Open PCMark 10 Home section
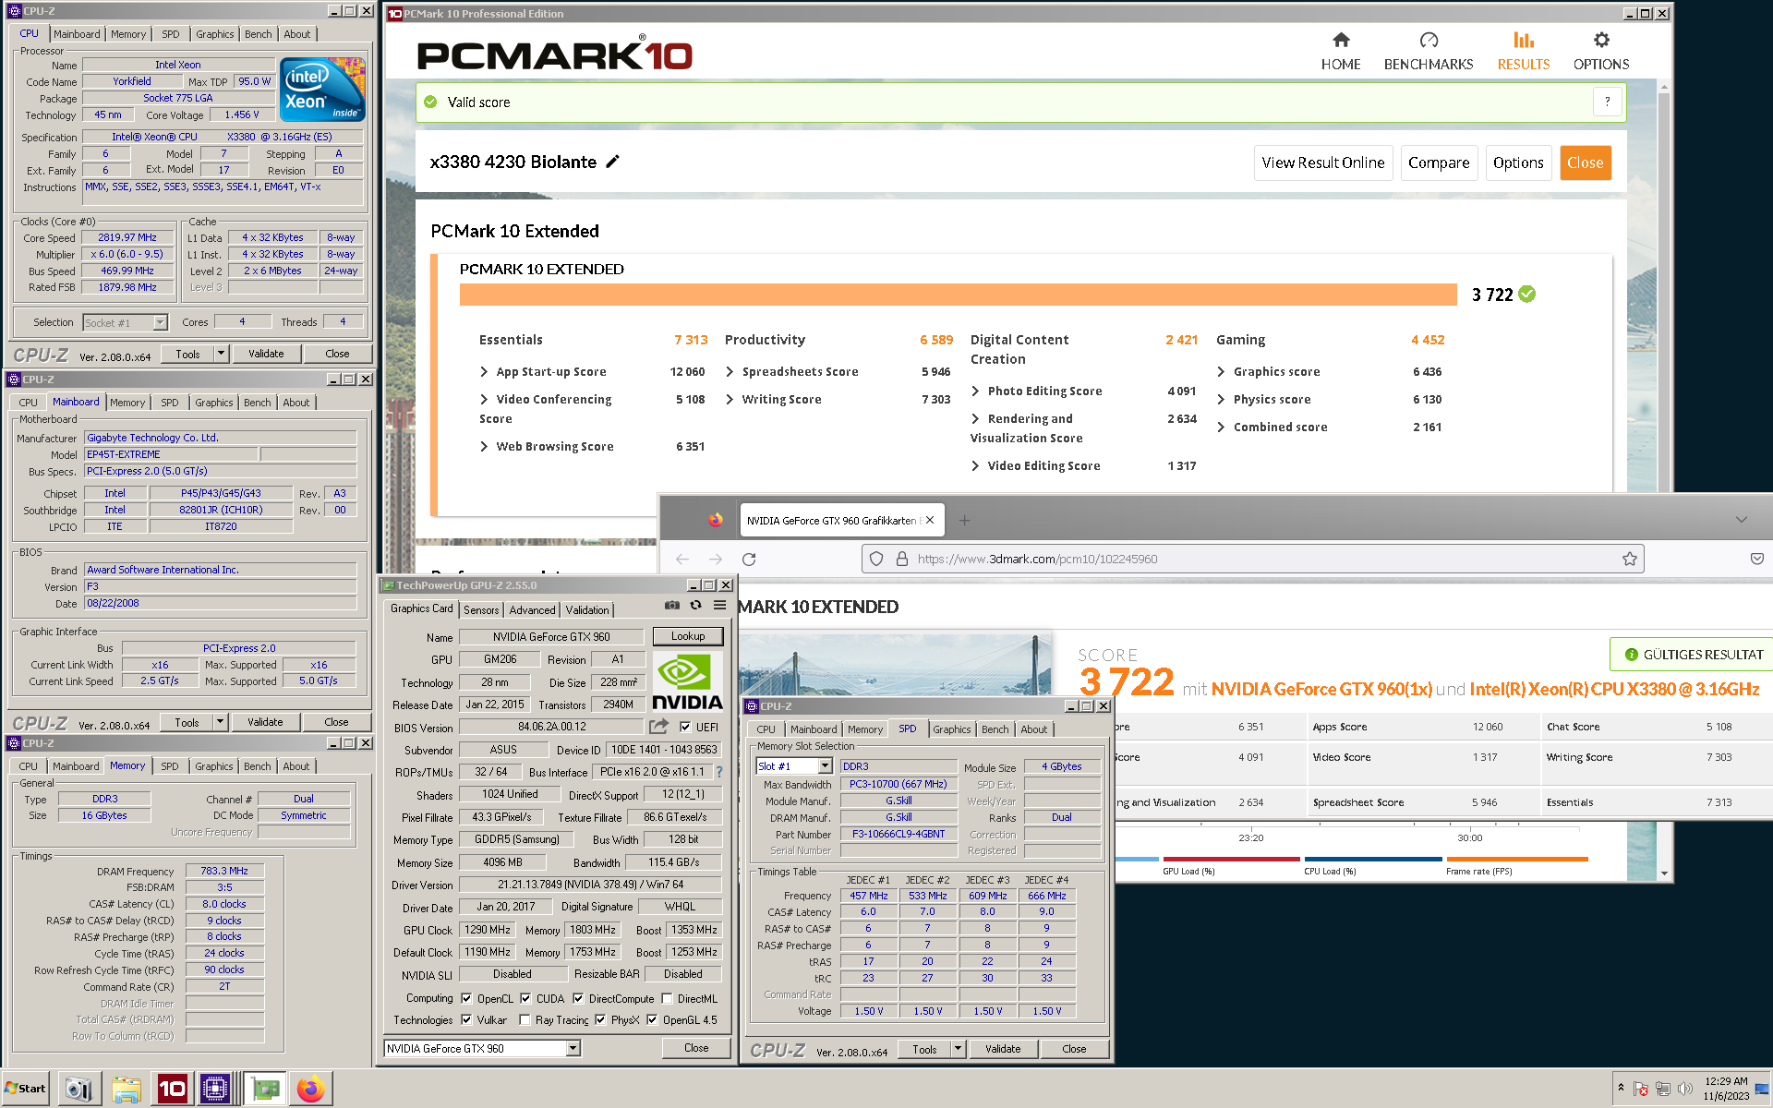This screenshot has height=1108, width=1773. click(1341, 51)
